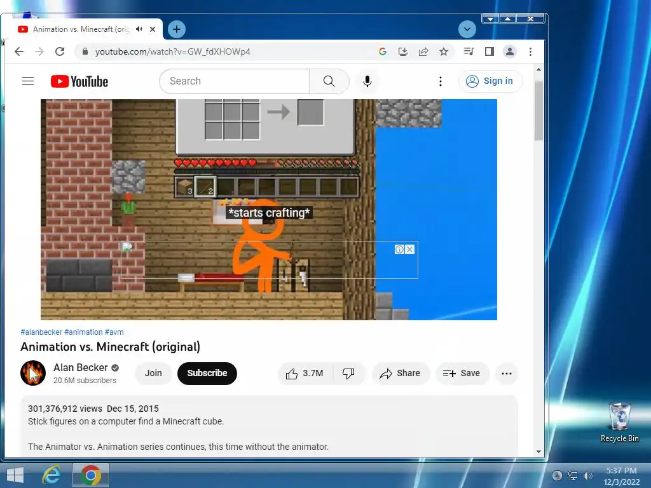This screenshot has width=651, height=488.
Task: Click the vertical scrollbar thumb
Action: click(x=538, y=111)
